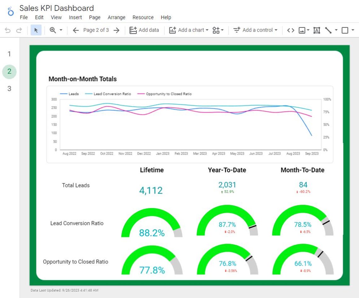Pick the line drawing tool
The height and width of the screenshot is (298, 359).
[329, 30]
